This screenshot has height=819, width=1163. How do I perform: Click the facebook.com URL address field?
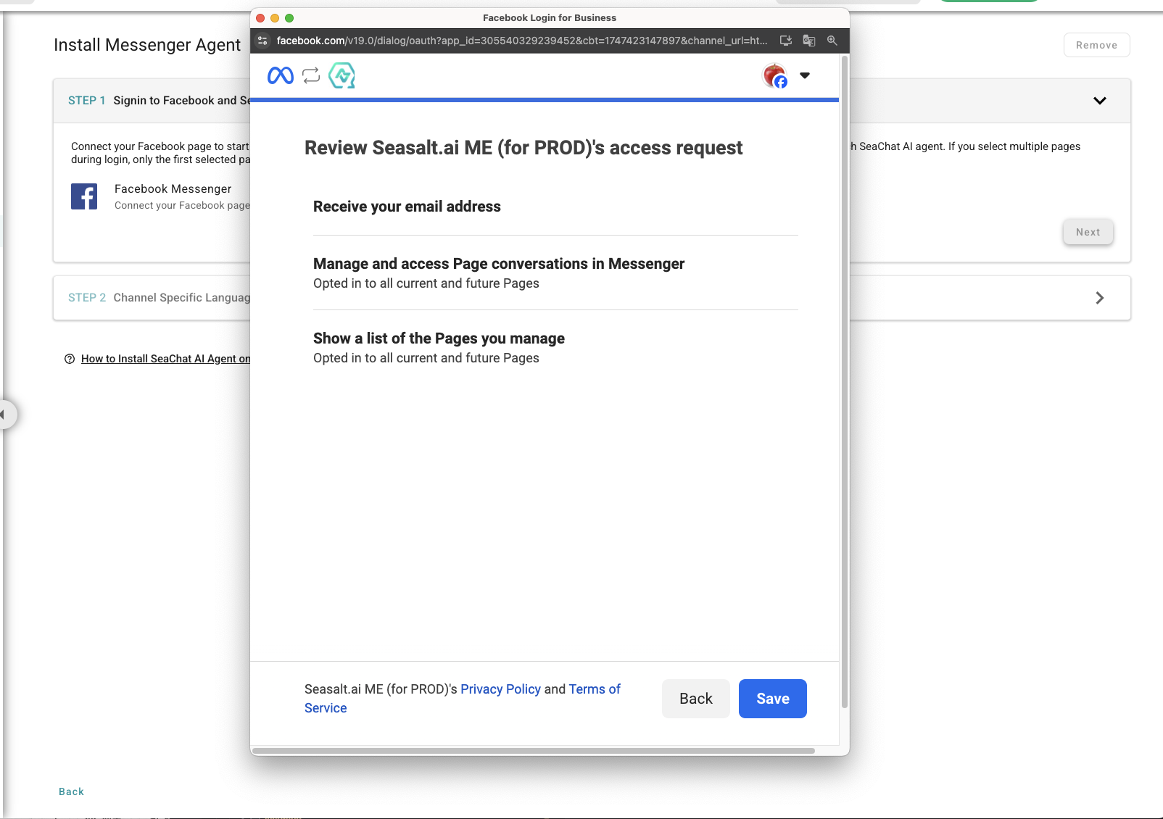tap(522, 41)
